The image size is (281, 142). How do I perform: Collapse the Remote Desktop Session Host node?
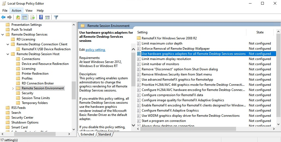pyautogui.click(x=8, y=54)
